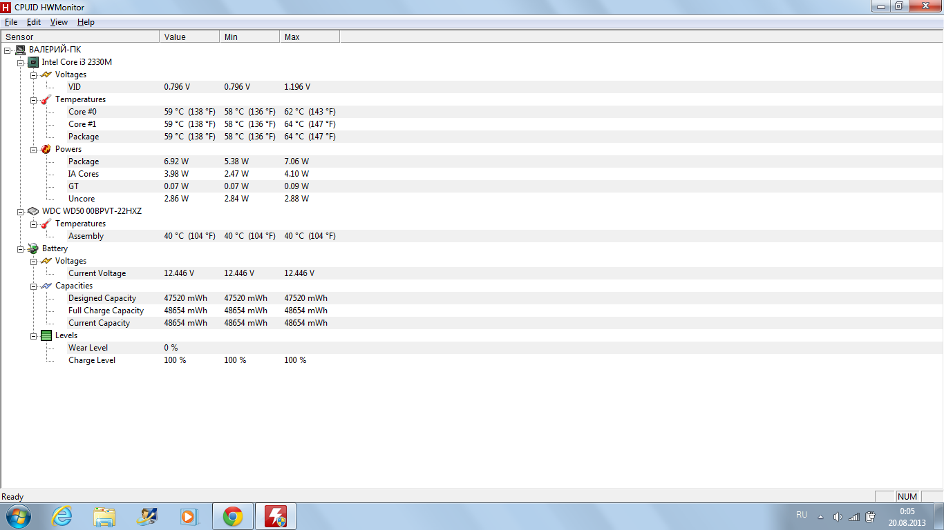Click the battery power tray icon
This screenshot has height=530, width=944.
tap(871, 517)
